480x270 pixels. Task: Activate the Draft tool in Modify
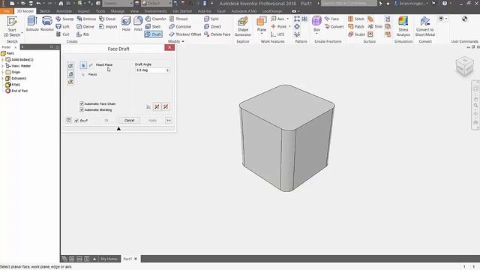tap(153, 34)
